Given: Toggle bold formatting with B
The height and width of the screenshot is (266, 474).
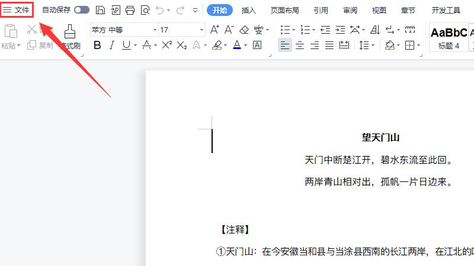Looking at the screenshot, I should [x=97, y=45].
